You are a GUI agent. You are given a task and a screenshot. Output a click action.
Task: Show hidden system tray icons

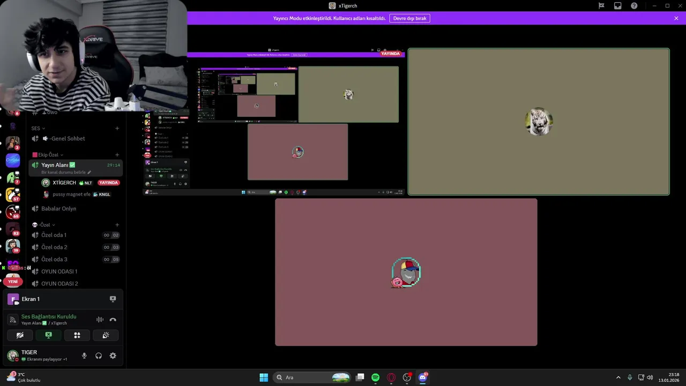tap(618, 377)
